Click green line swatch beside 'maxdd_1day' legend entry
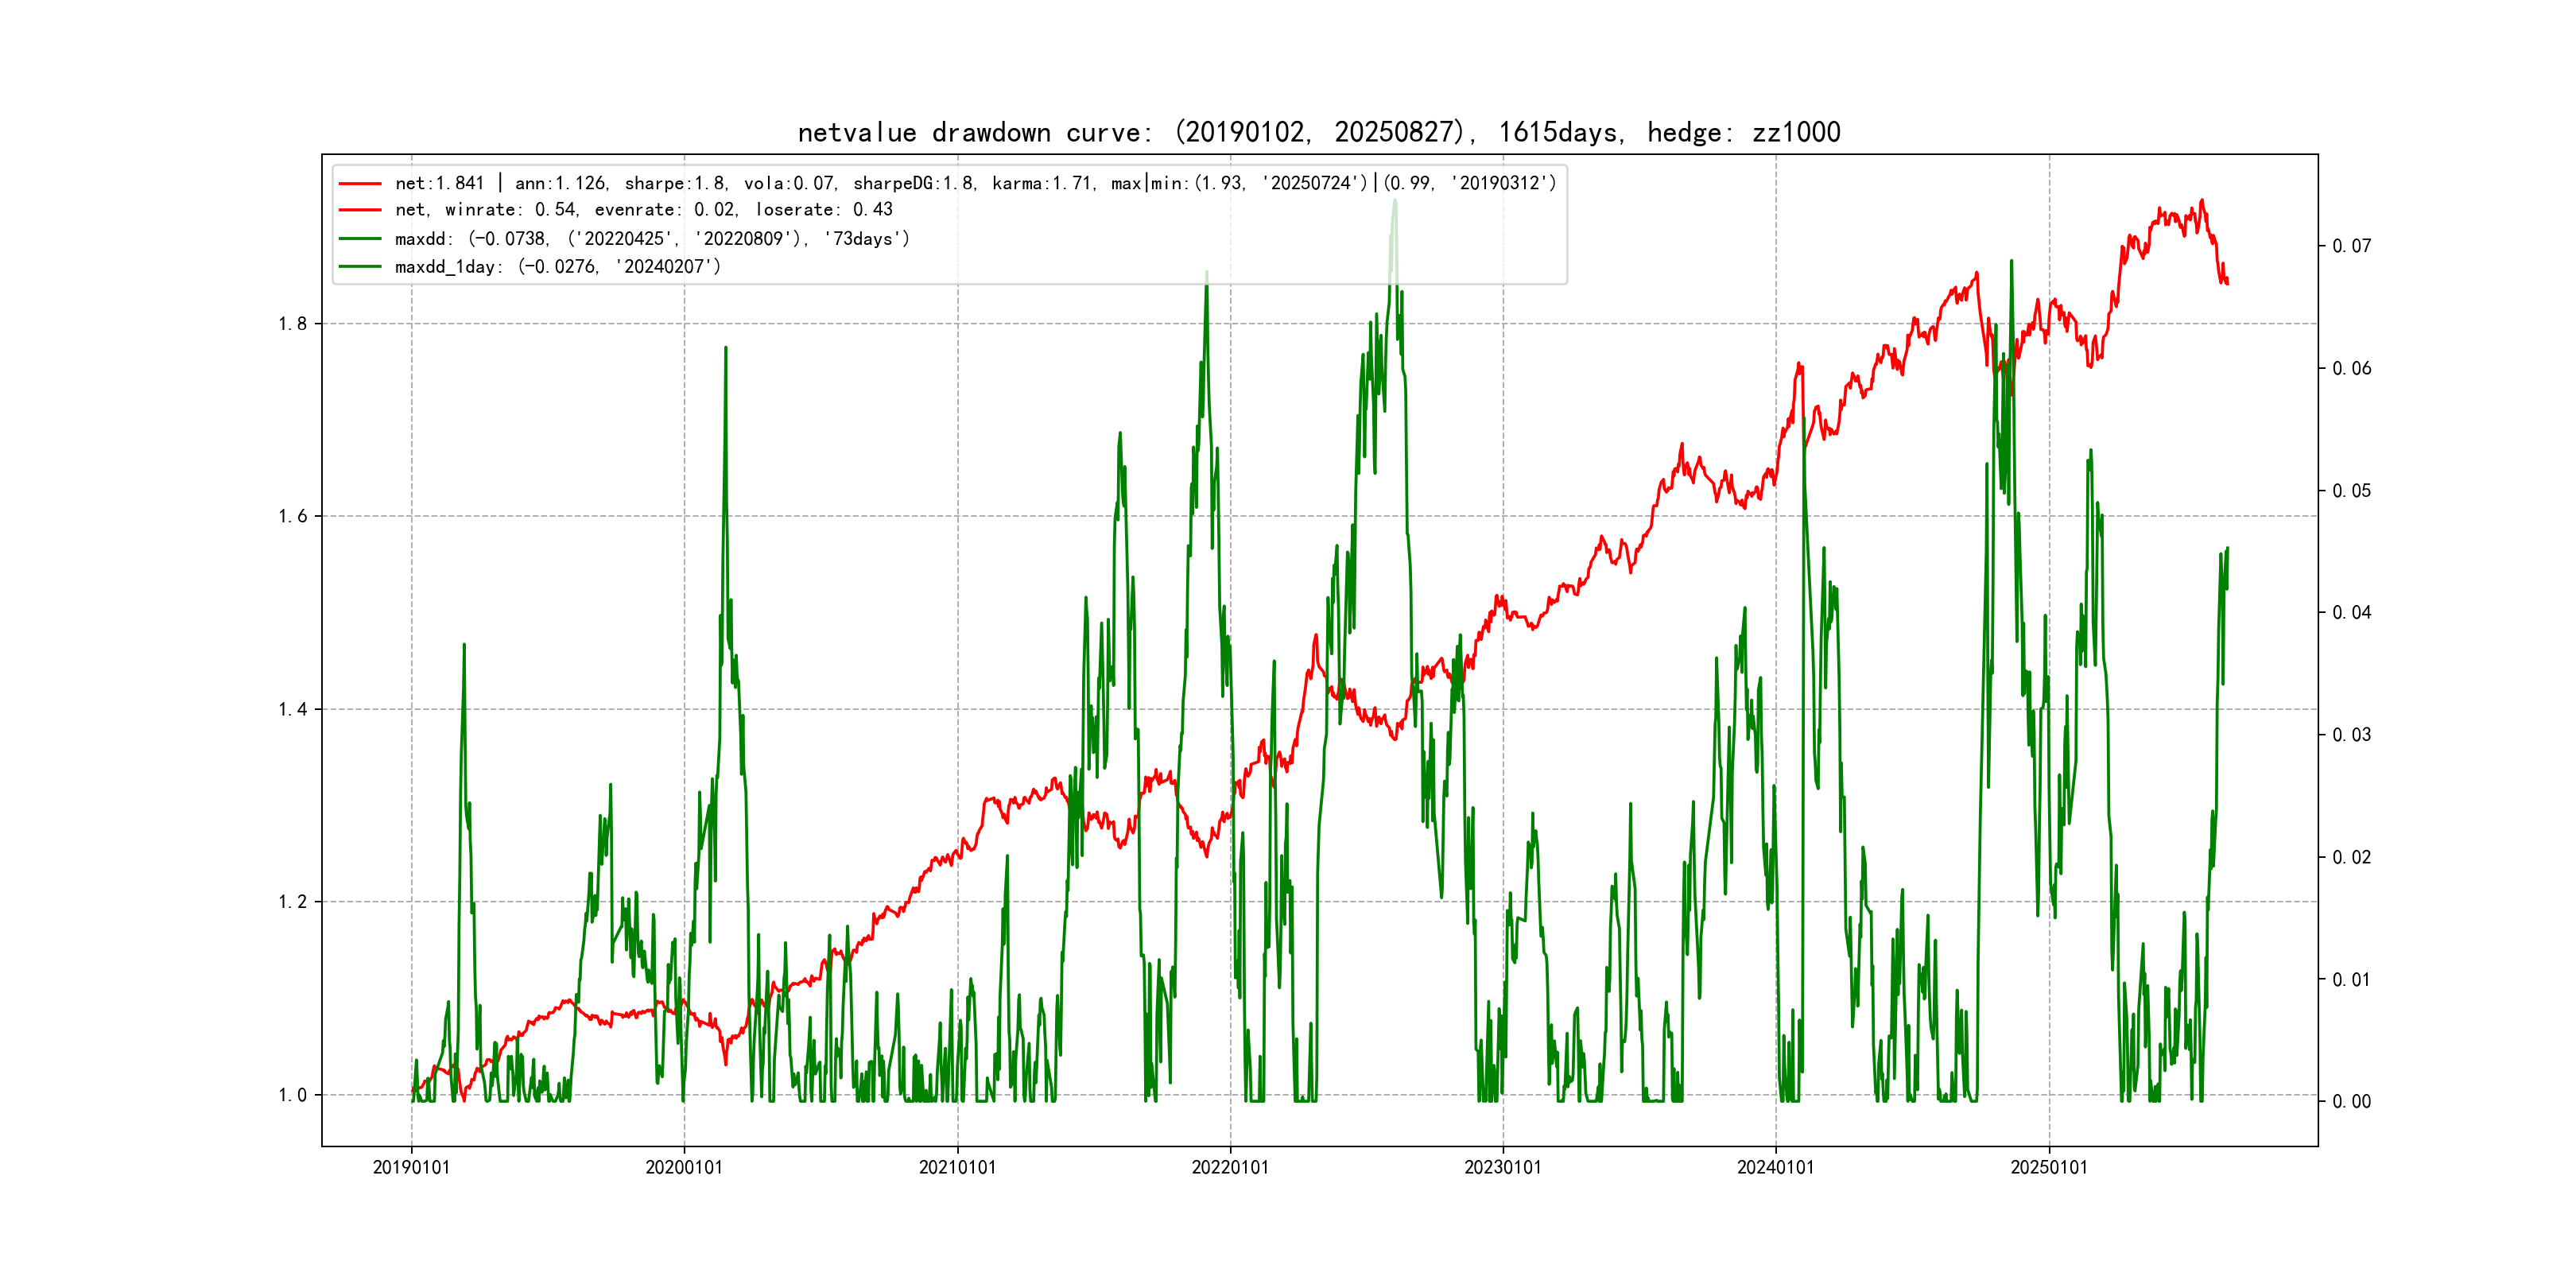Screen dimensions: 2576x1288 360,267
